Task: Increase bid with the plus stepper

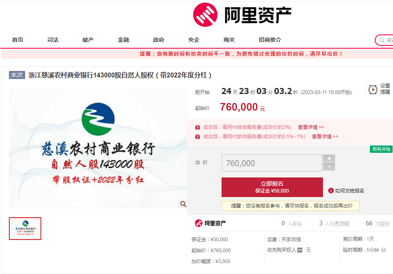Action: pos(329,158)
